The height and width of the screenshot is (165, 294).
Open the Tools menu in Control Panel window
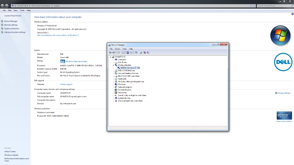[22, 10]
